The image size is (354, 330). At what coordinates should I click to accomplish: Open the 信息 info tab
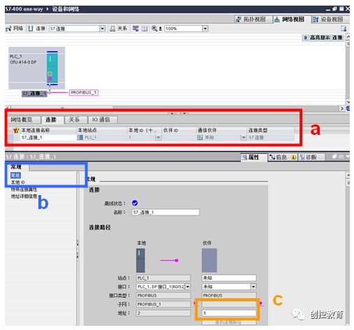point(281,157)
